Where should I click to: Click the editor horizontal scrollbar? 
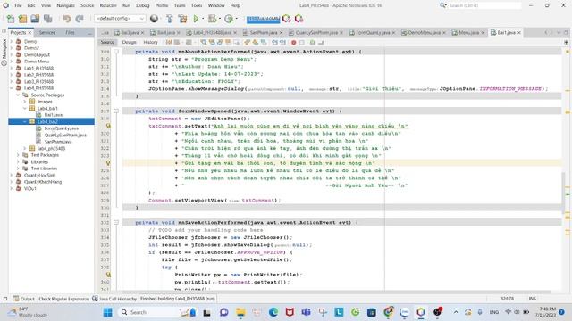tap(336, 292)
